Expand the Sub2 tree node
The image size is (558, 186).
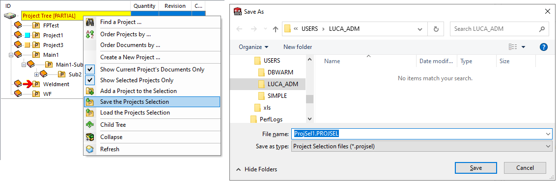click(36, 74)
